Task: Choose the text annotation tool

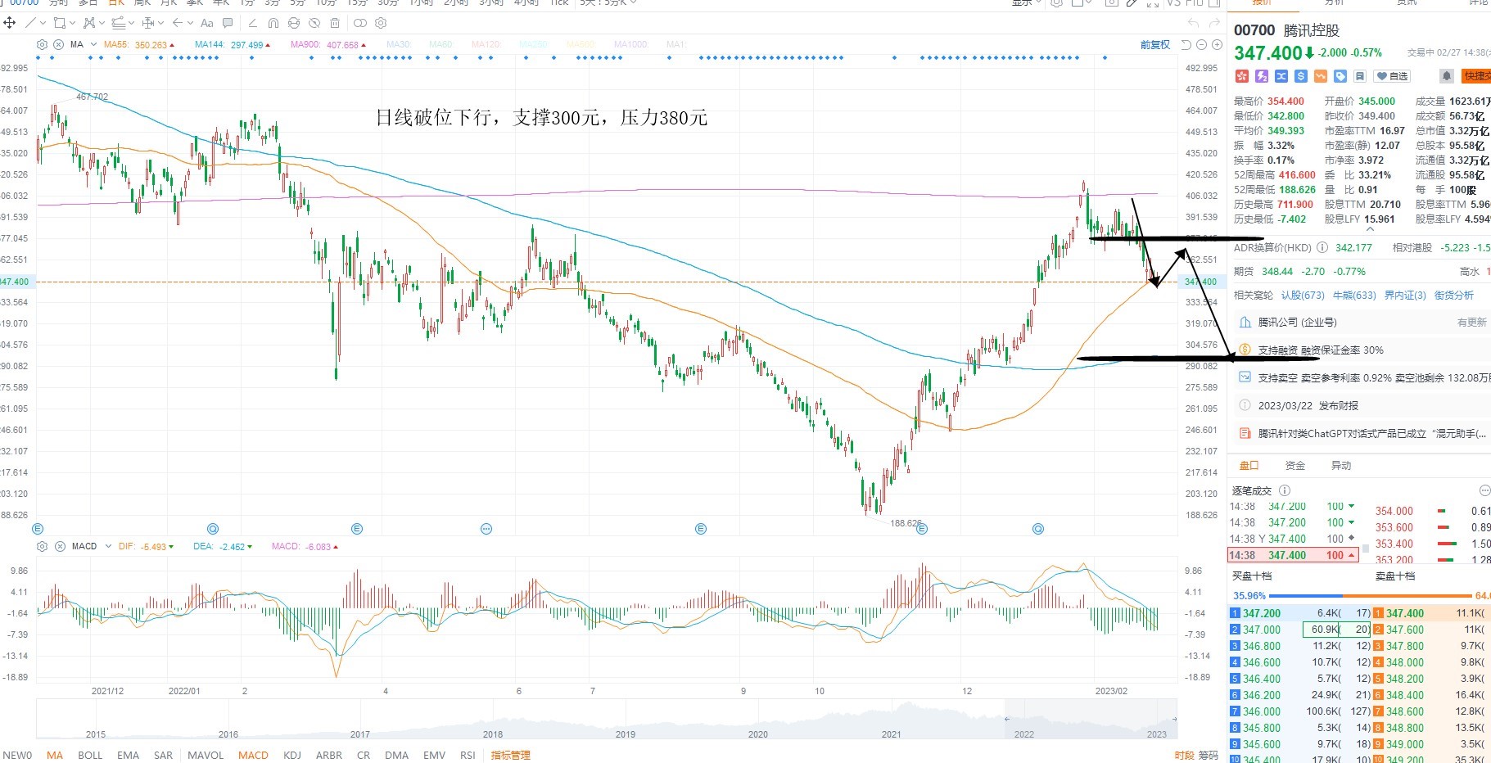Action: coord(206,23)
